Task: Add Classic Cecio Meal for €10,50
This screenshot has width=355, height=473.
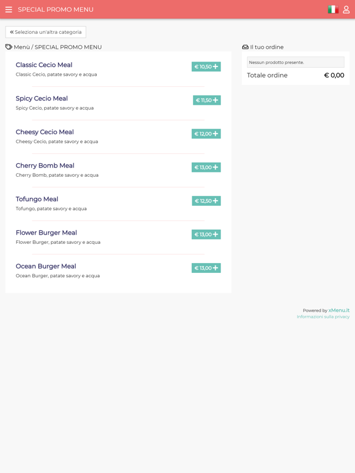Action: [x=206, y=67]
